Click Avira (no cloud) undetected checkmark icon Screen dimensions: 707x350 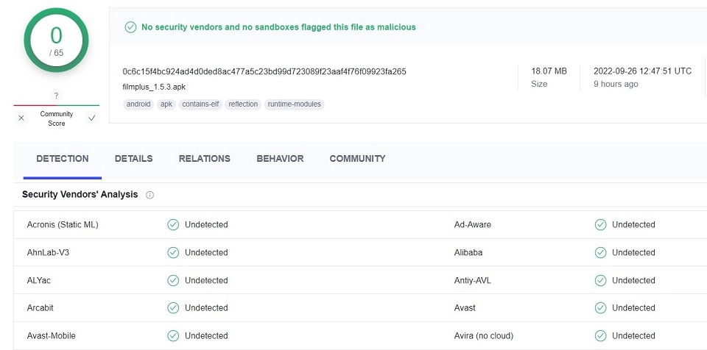click(601, 335)
